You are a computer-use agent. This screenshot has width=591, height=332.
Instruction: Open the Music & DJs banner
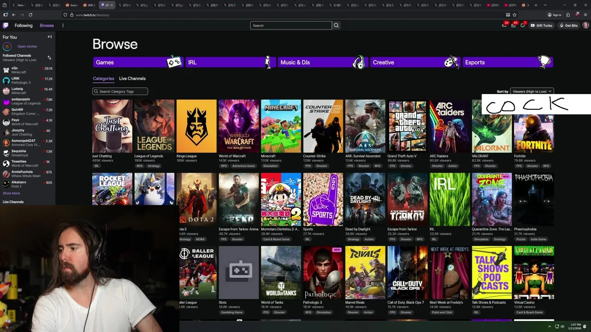coord(323,62)
